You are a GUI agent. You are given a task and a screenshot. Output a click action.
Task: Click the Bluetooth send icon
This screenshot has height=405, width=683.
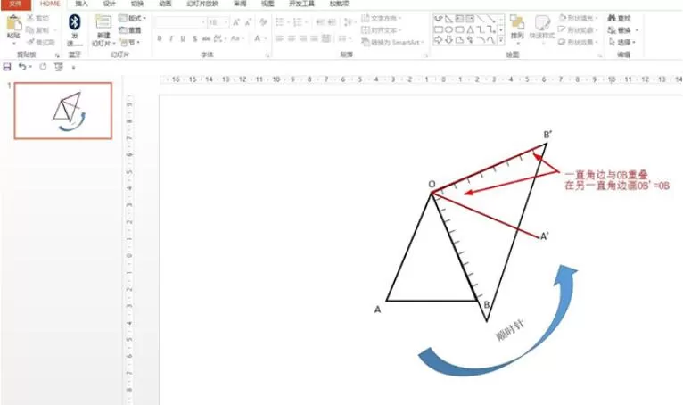[75, 22]
